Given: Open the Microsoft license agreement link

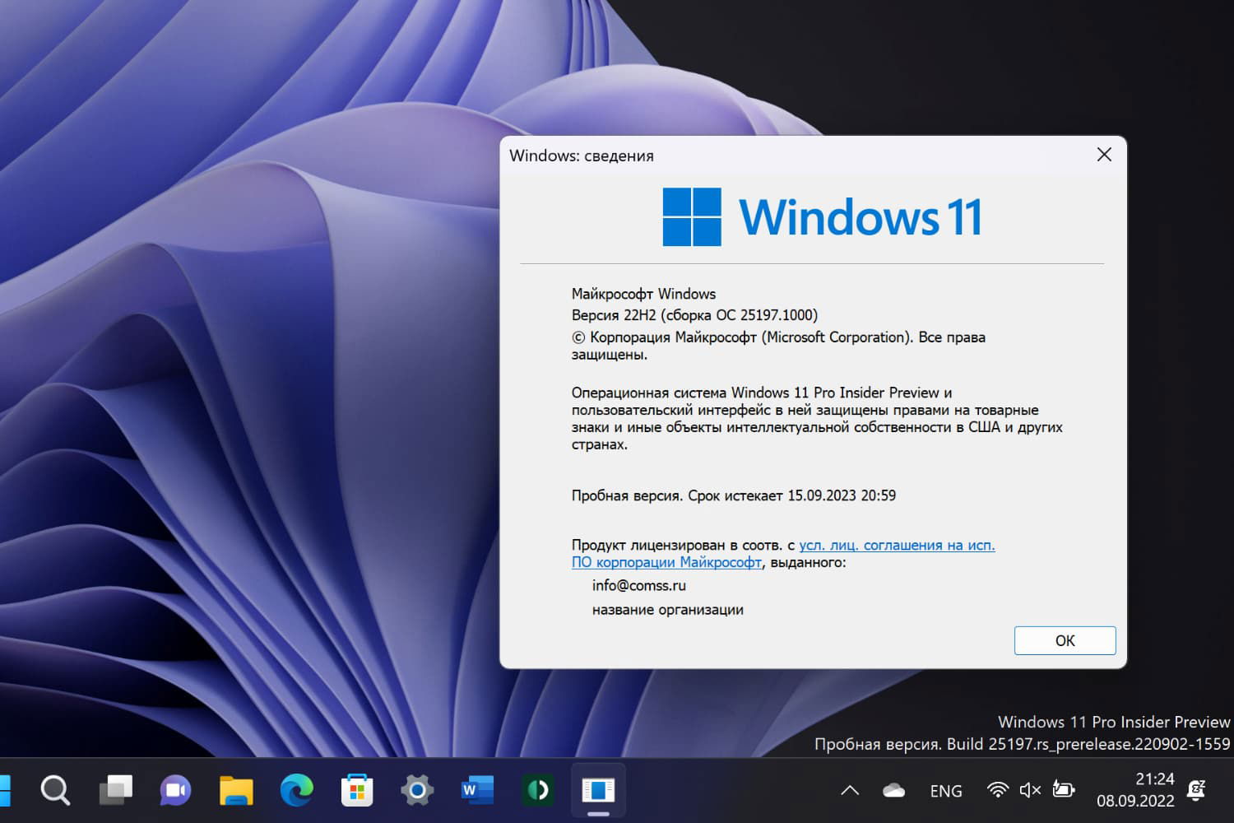Looking at the screenshot, I should coord(897,545).
